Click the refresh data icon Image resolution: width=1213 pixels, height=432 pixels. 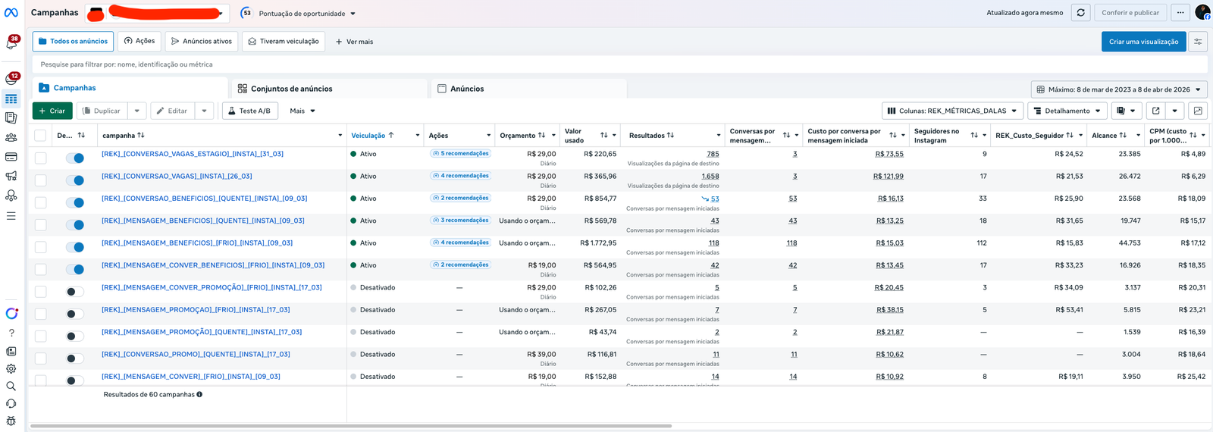coord(1080,13)
